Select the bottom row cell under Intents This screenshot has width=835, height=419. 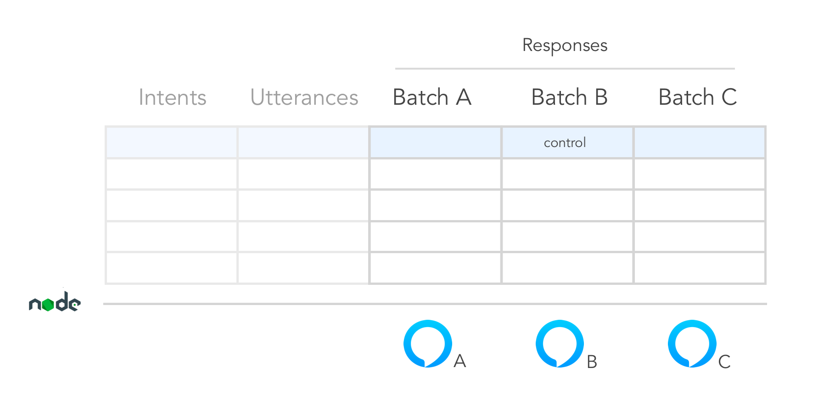172,268
